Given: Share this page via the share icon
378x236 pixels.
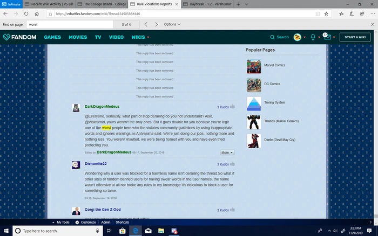Looking at the screenshot, I should click(362, 13).
